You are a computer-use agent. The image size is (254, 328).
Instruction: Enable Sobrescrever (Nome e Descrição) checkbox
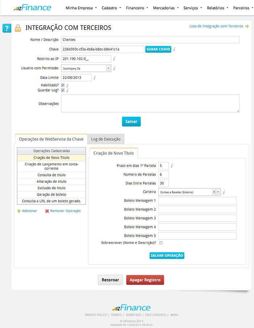pyautogui.click(x=161, y=243)
